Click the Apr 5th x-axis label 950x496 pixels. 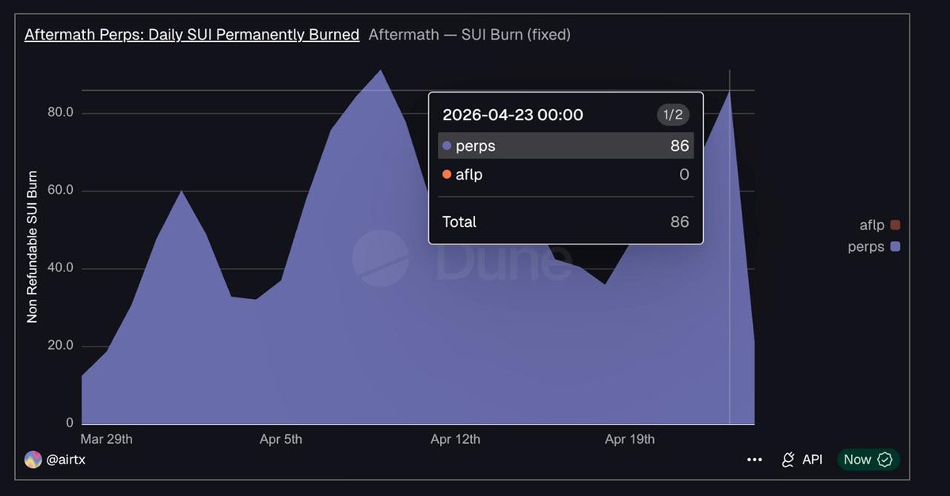[281, 439]
